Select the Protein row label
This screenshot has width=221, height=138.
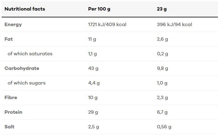coord(13,112)
